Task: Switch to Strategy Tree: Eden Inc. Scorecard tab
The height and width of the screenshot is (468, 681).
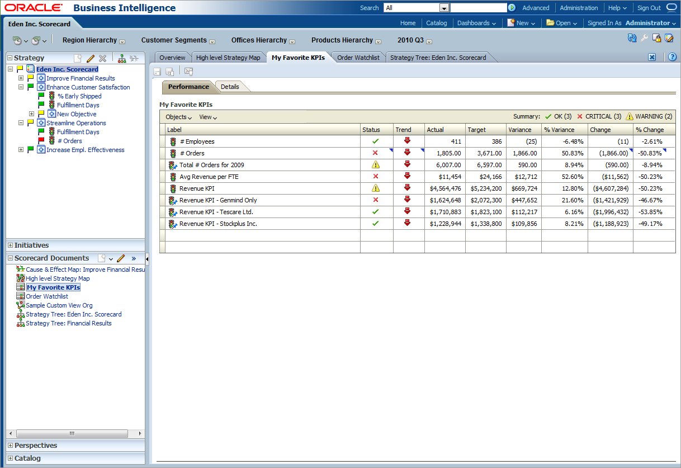Action: coord(438,58)
